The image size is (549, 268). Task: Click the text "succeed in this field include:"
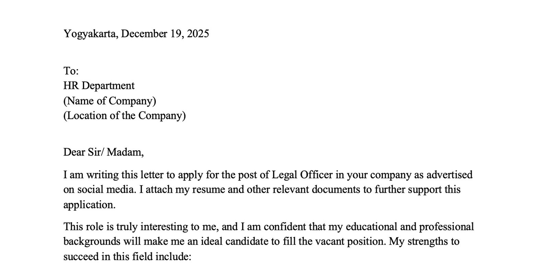click(x=127, y=256)
